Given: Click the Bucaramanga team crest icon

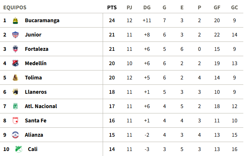Looking at the screenshot, I should tap(15, 20).
